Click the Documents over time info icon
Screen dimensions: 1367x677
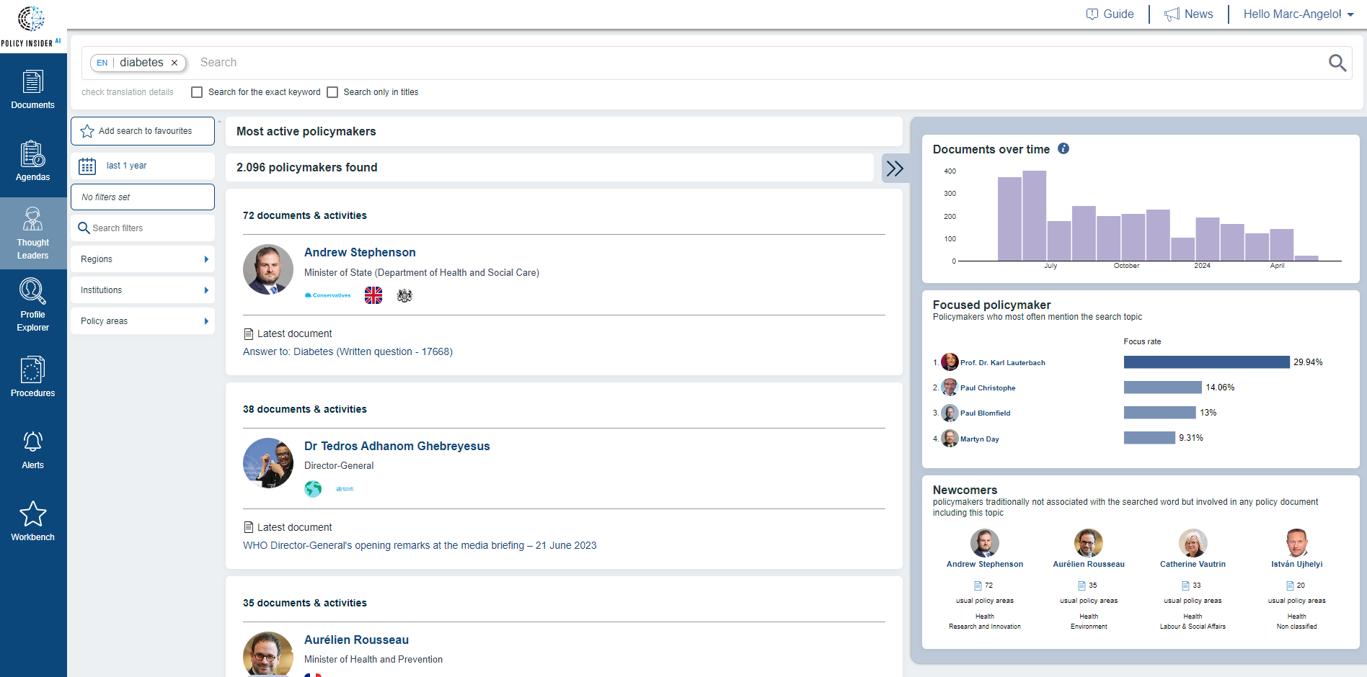[x=1063, y=148]
